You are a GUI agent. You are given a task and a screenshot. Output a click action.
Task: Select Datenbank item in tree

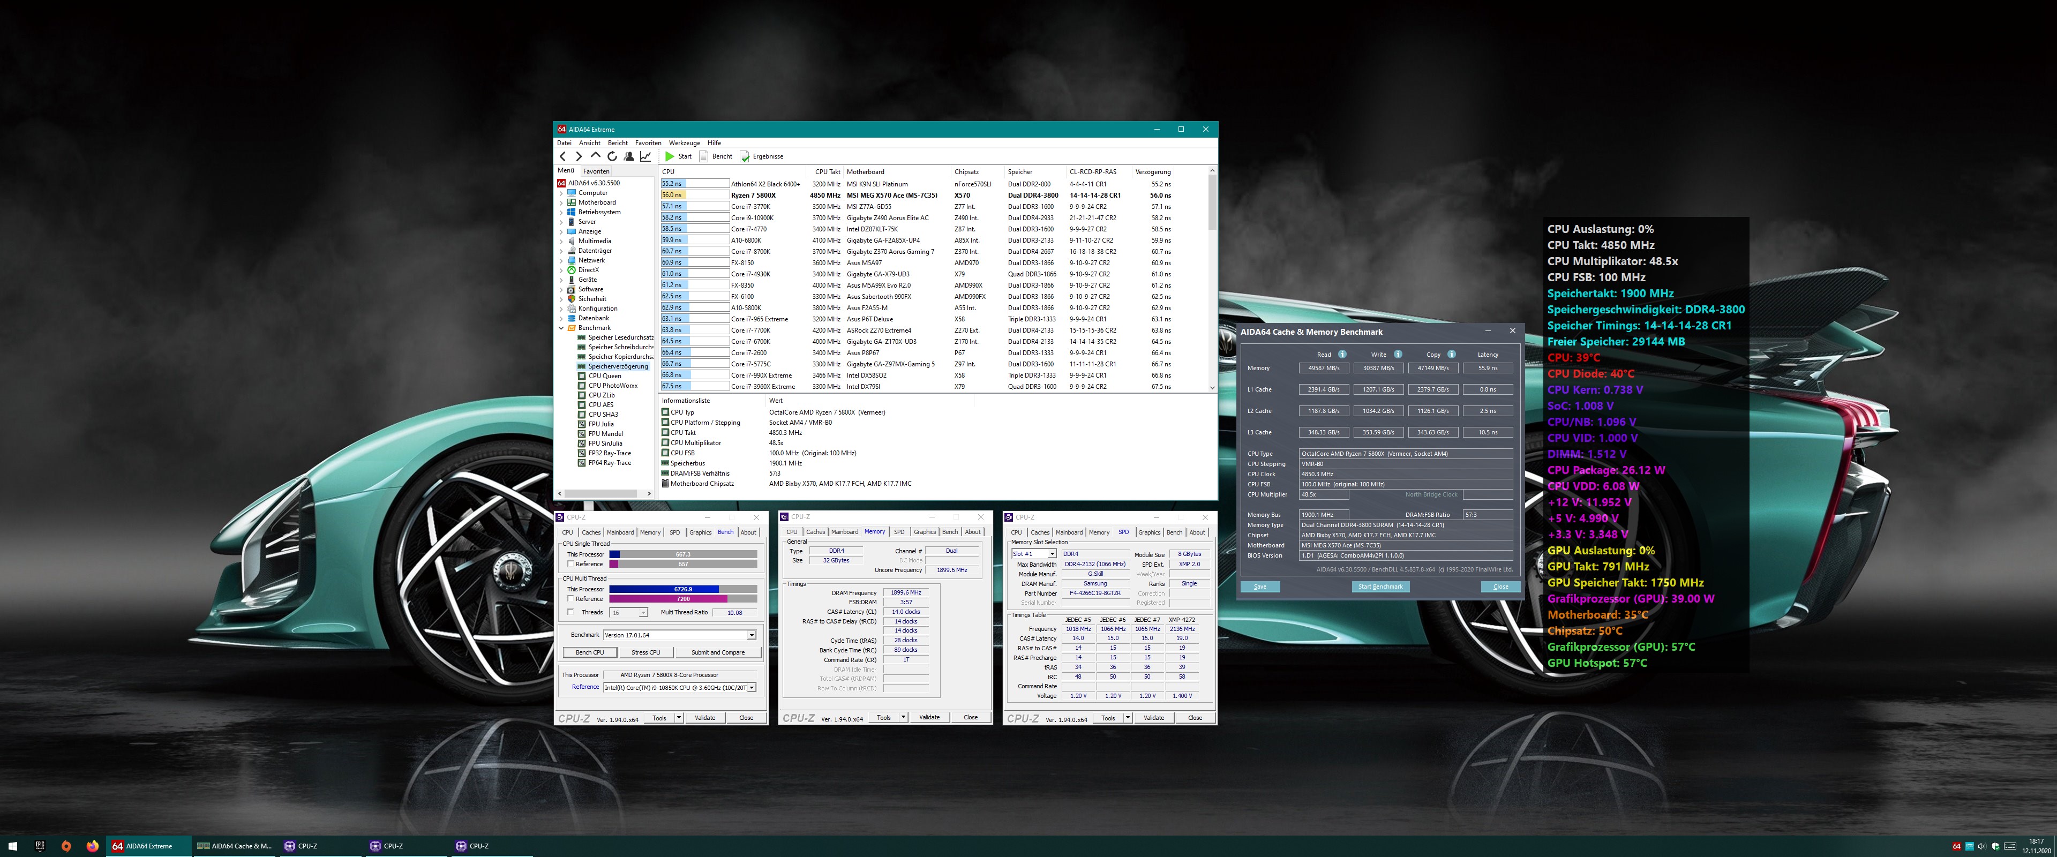(x=589, y=318)
